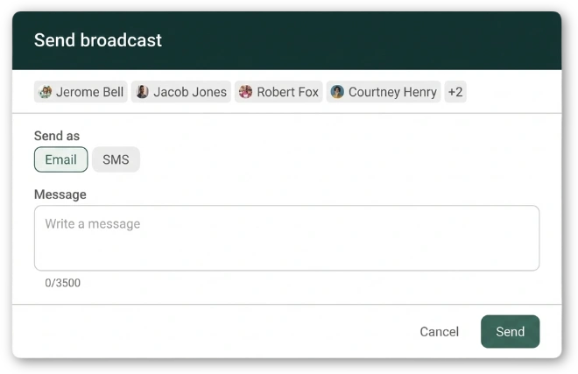Select the Jacob Jones recipient name
Screen dimensions: 578x374
(190, 92)
